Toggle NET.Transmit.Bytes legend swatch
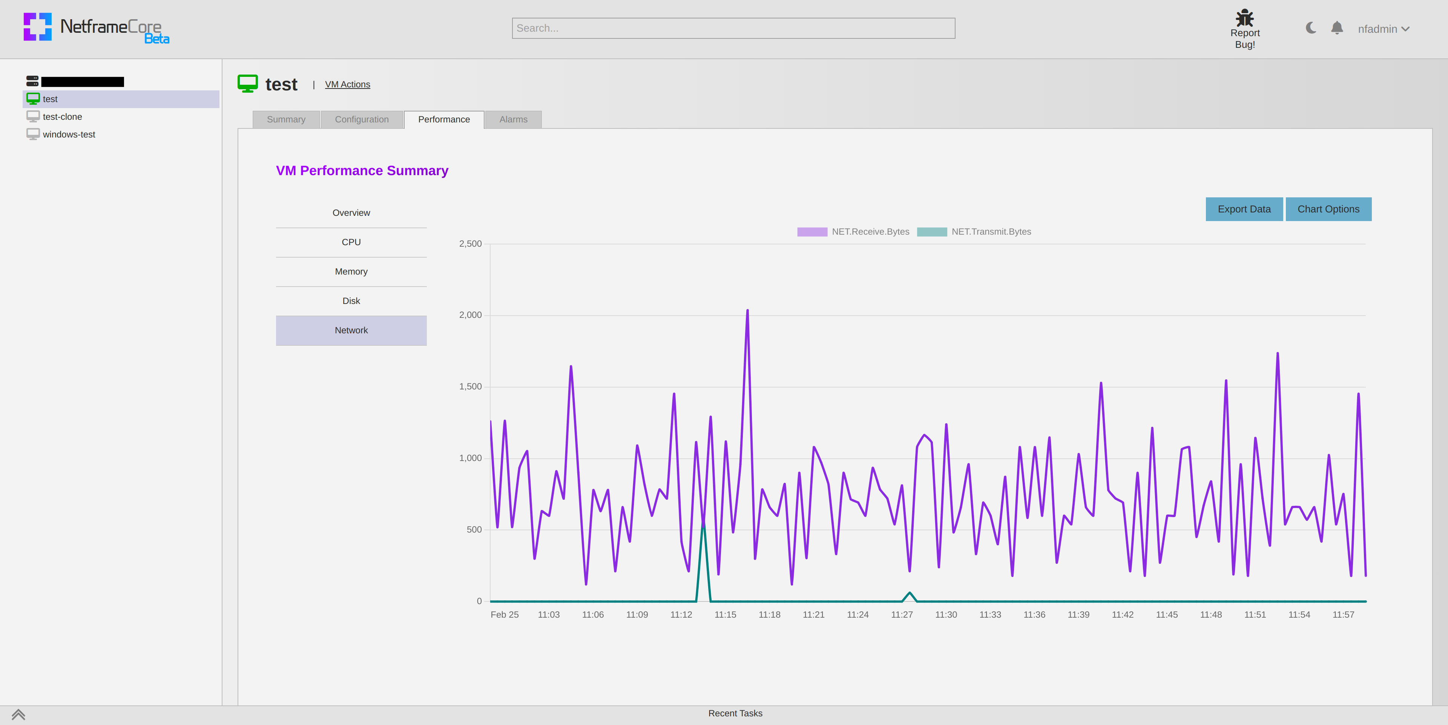The image size is (1448, 725). (x=931, y=232)
